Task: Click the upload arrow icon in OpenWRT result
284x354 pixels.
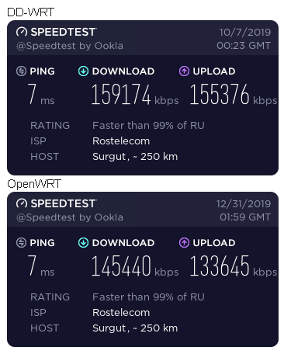Action: pos(184,243)
